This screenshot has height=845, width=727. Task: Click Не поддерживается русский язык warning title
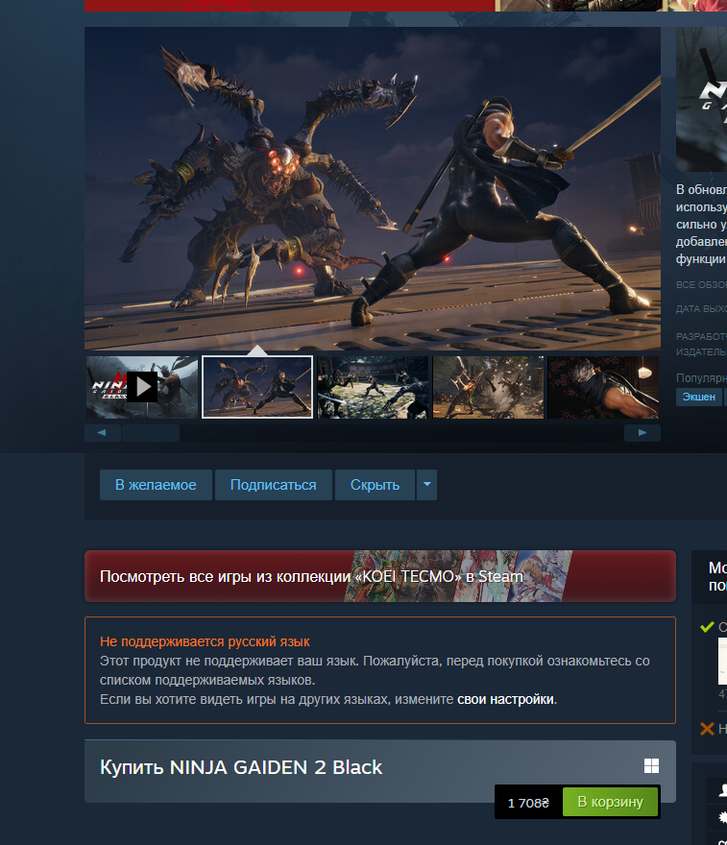click(205, 641)
